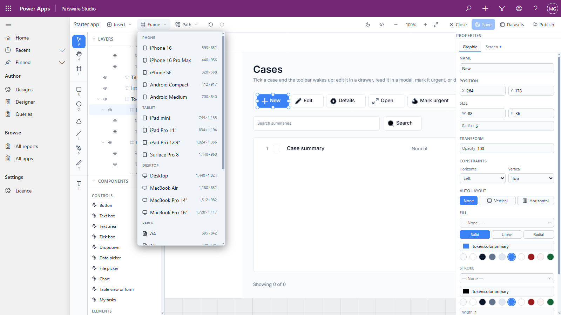Select the rectangle shape tool

79,91
